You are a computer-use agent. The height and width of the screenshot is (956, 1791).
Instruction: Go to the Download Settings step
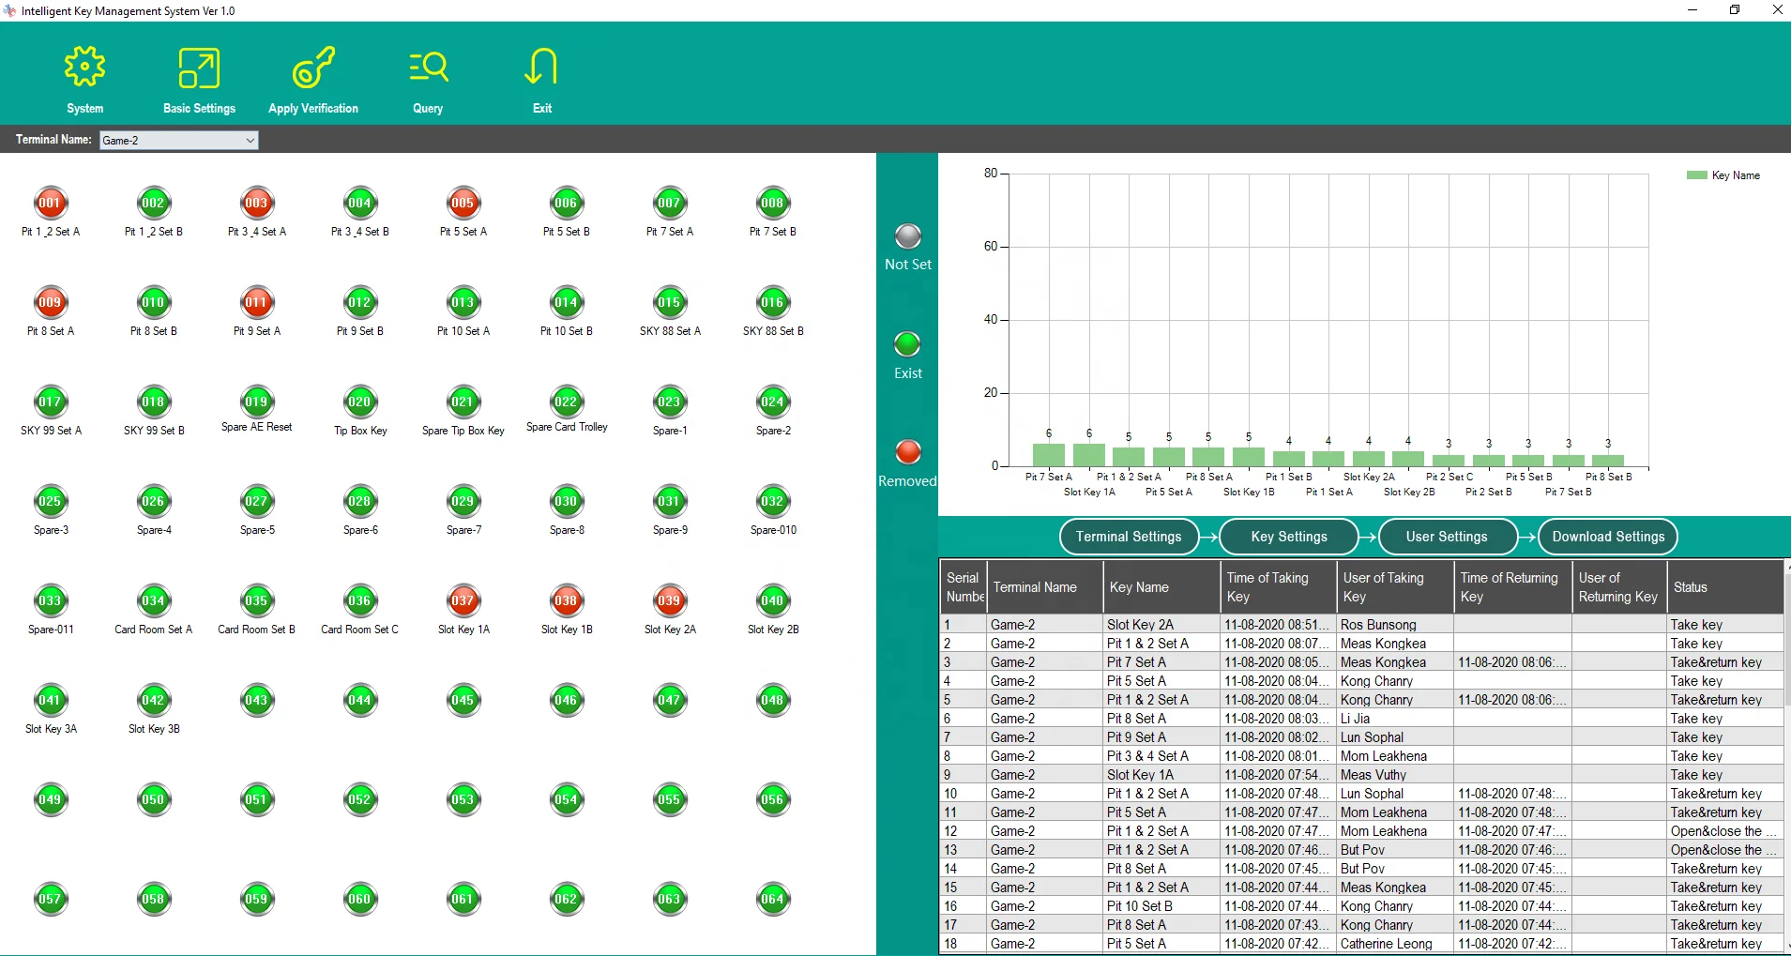coord(1608,537)
